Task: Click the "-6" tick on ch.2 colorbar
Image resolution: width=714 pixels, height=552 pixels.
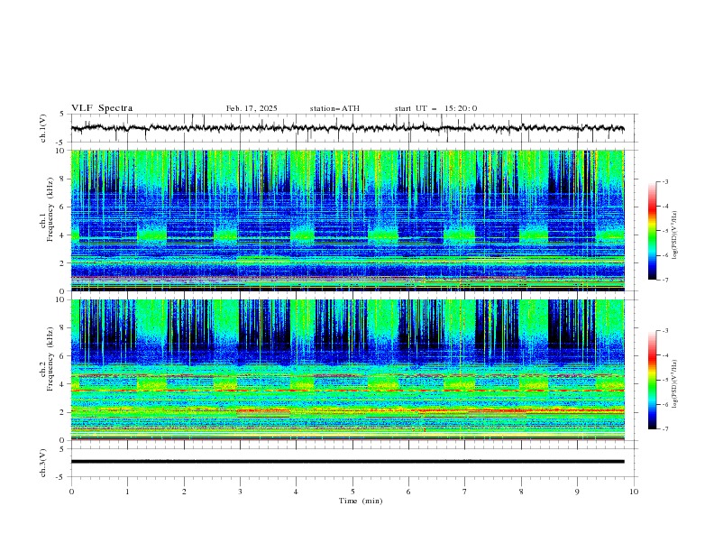Action: pos(664,404)
